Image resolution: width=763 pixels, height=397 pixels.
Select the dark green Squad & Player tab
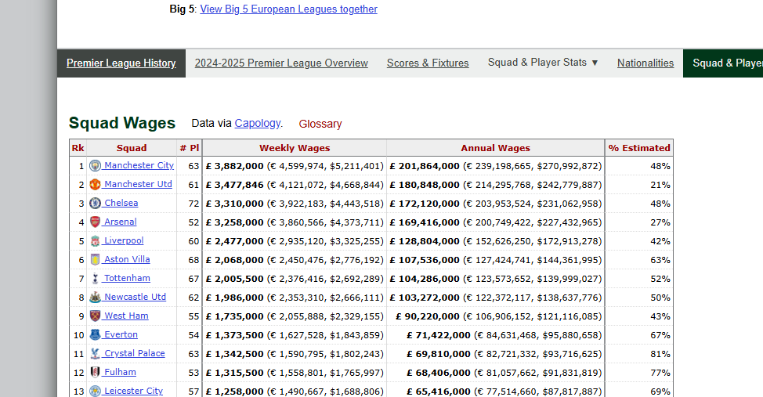pos(723,63)
